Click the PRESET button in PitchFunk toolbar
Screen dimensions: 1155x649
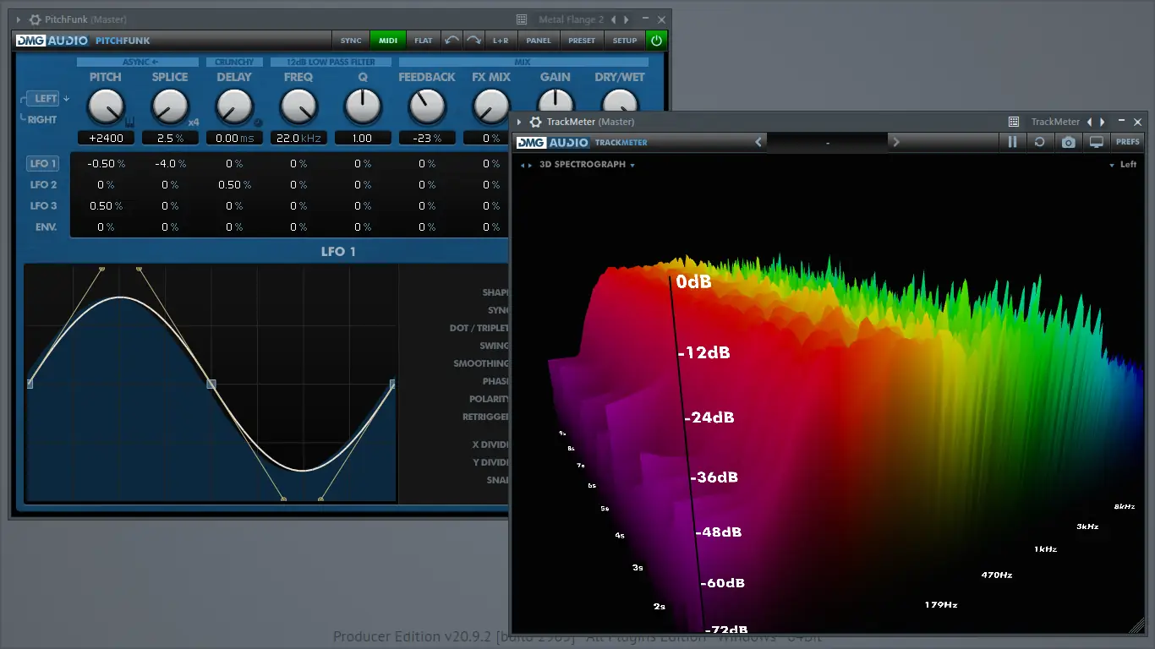(582, 40)
